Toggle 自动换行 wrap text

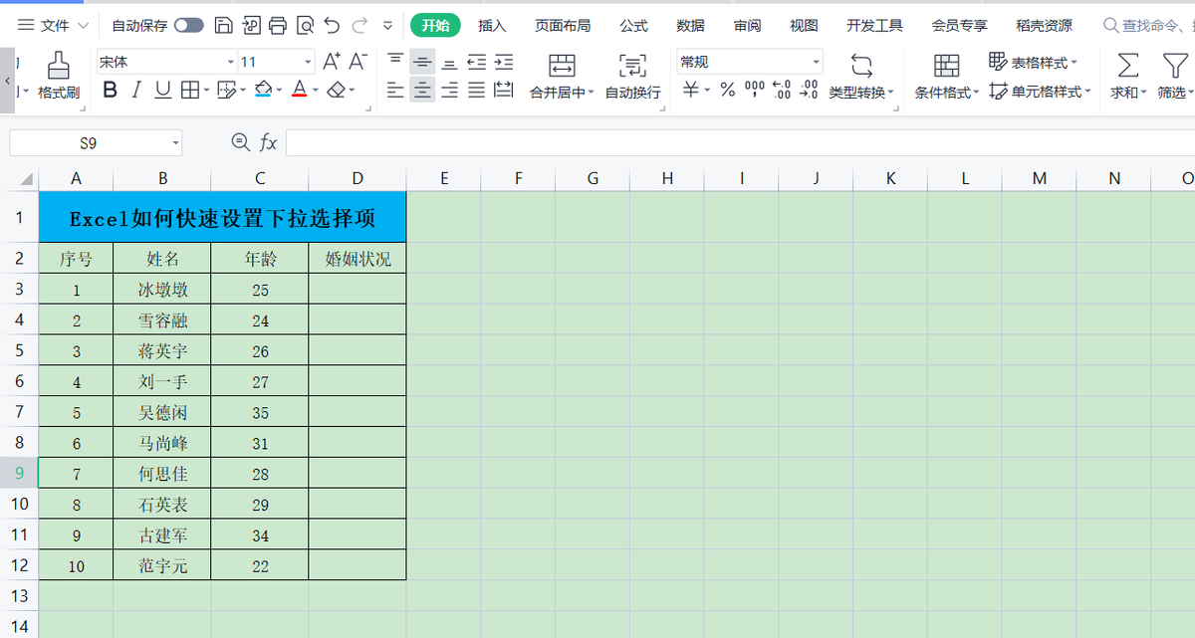coord(633,76)
